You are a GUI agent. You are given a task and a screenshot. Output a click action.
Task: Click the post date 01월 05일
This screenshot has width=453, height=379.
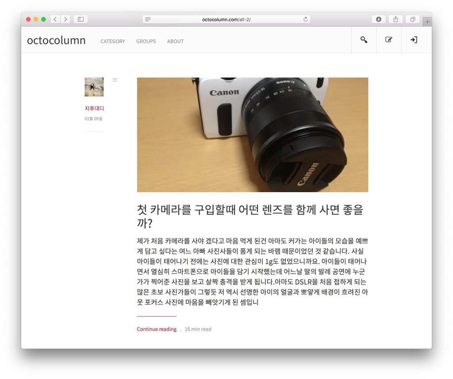(94, 119)
